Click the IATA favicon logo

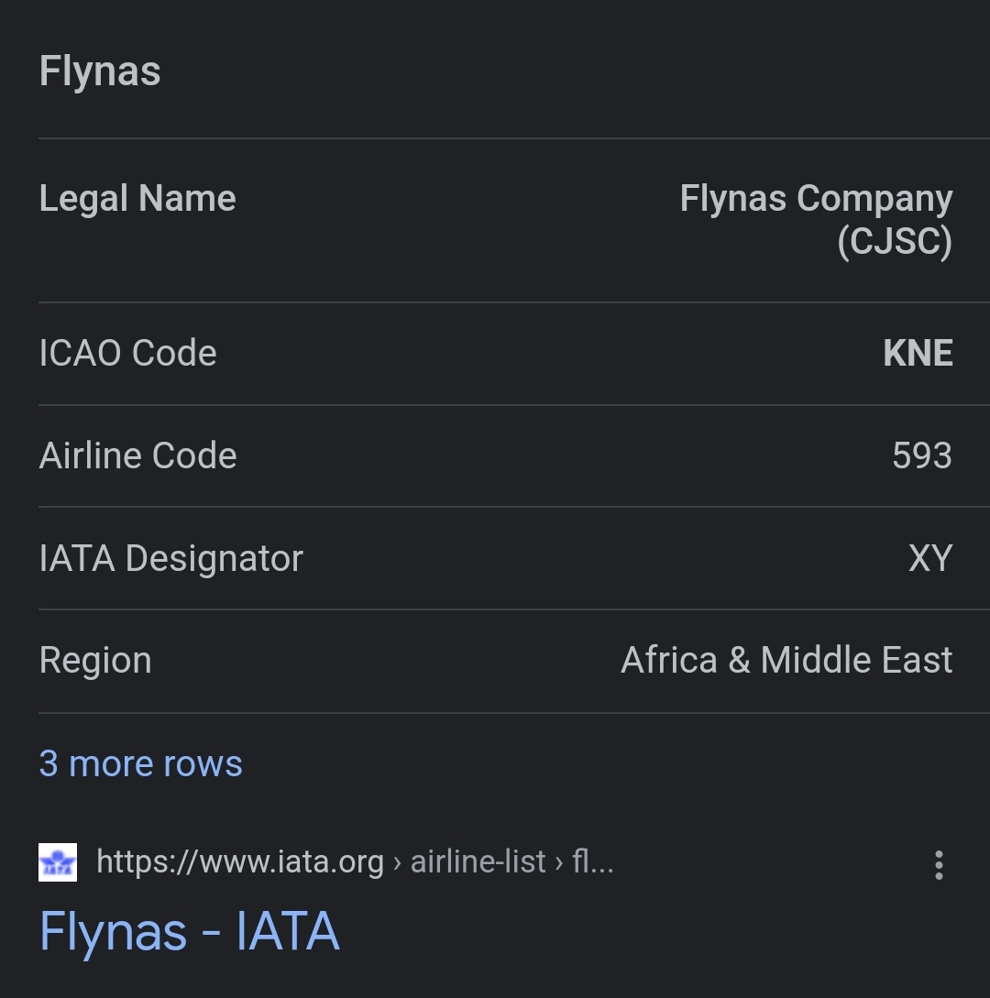[58, 862]
